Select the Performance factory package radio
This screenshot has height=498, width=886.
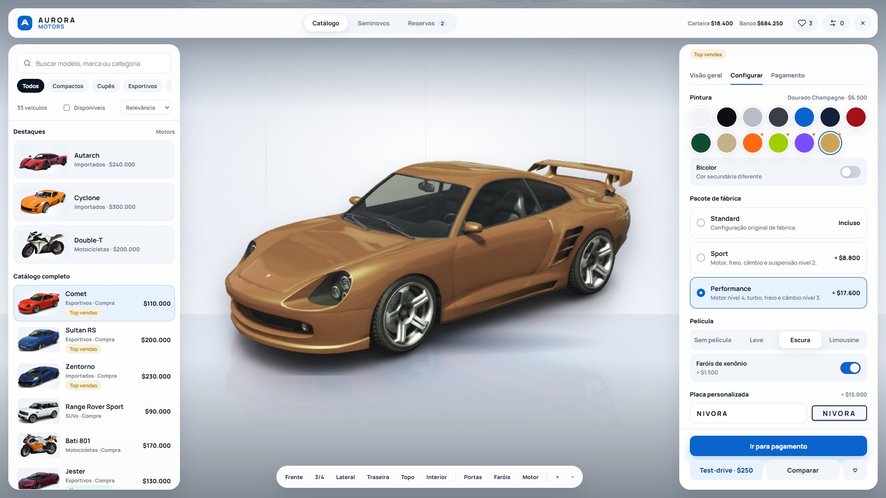[700, 293]
